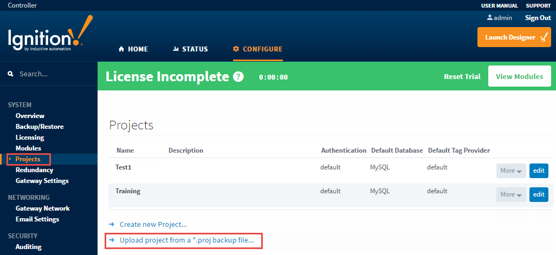Click the Authentication column header
The height and width of the screenshot is (255, 556).
tap(344, 151)
